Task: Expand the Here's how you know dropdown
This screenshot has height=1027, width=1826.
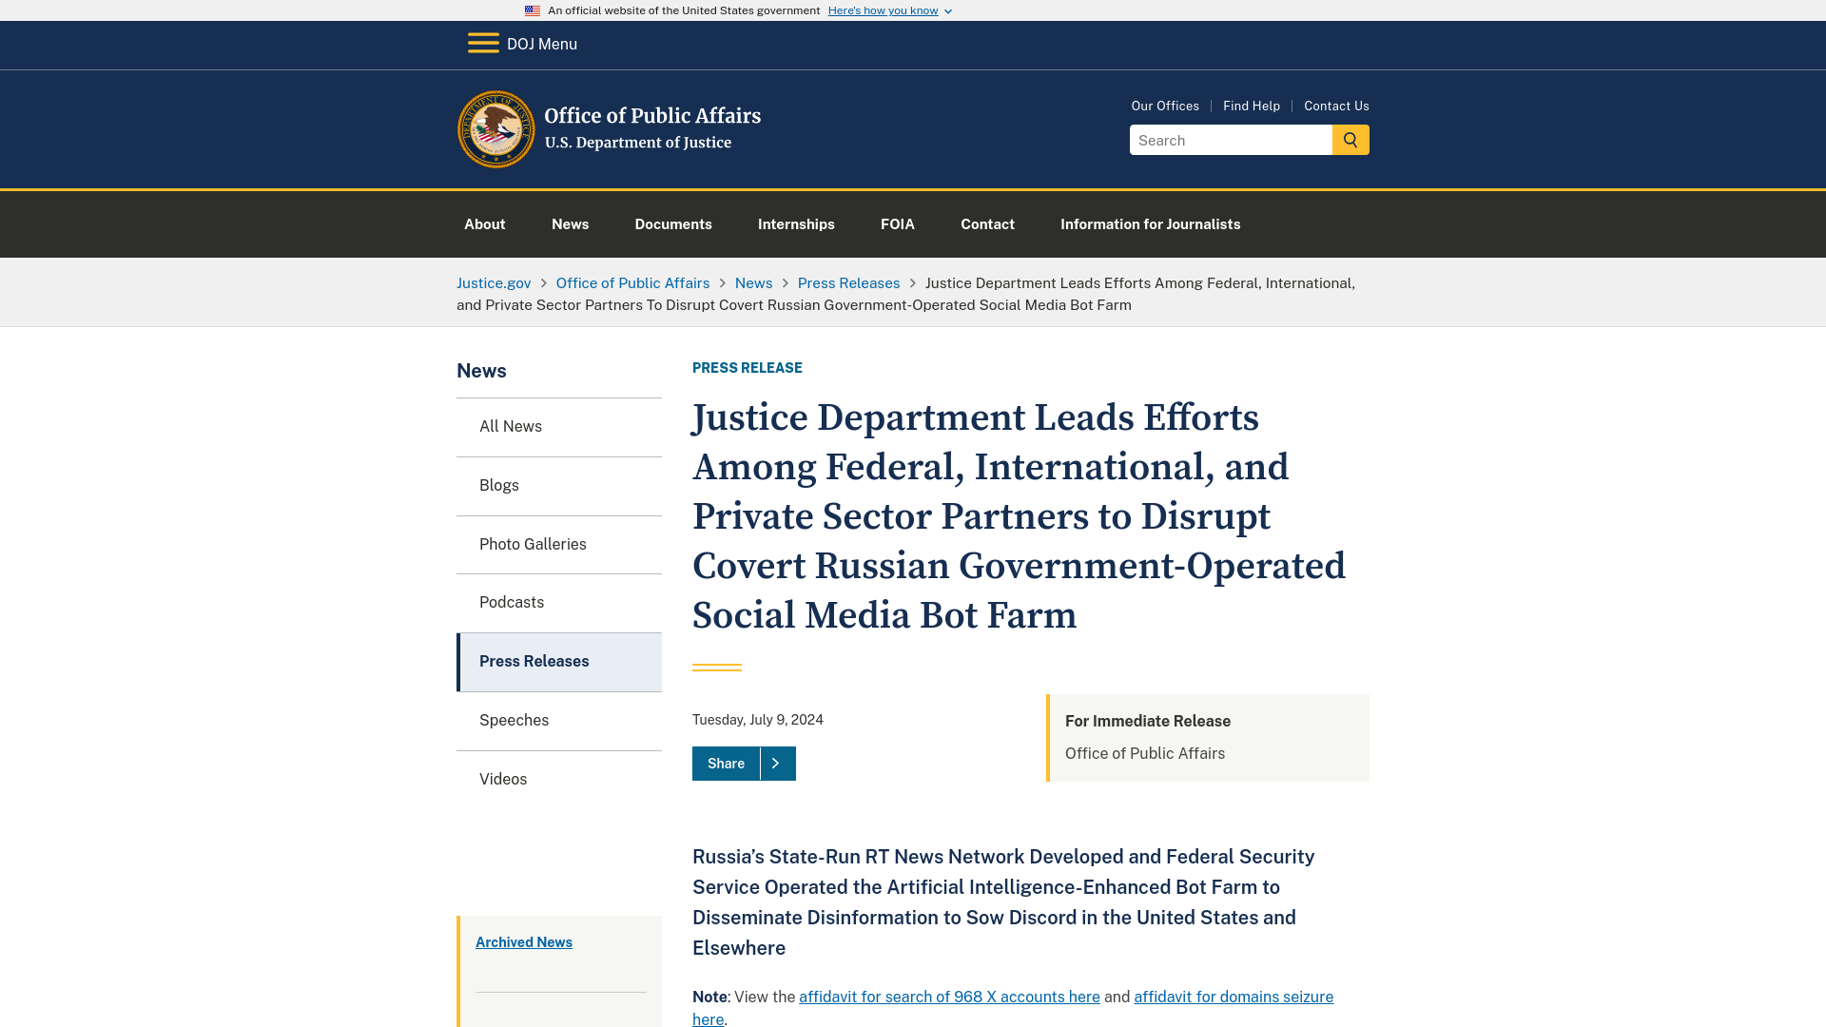Action: (x=889, y=10)
